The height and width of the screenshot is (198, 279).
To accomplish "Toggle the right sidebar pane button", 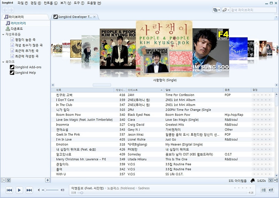I will pos(276,180).
